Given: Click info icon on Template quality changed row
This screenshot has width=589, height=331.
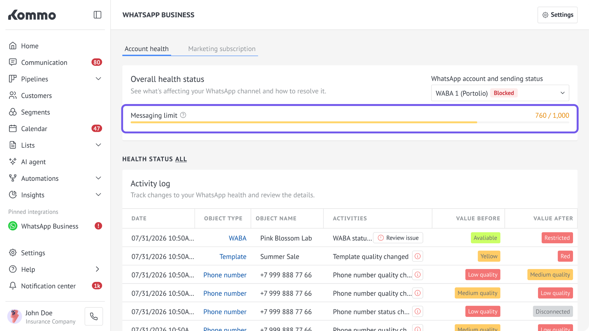Looking at the screenshot, I should tap(418, 256).
